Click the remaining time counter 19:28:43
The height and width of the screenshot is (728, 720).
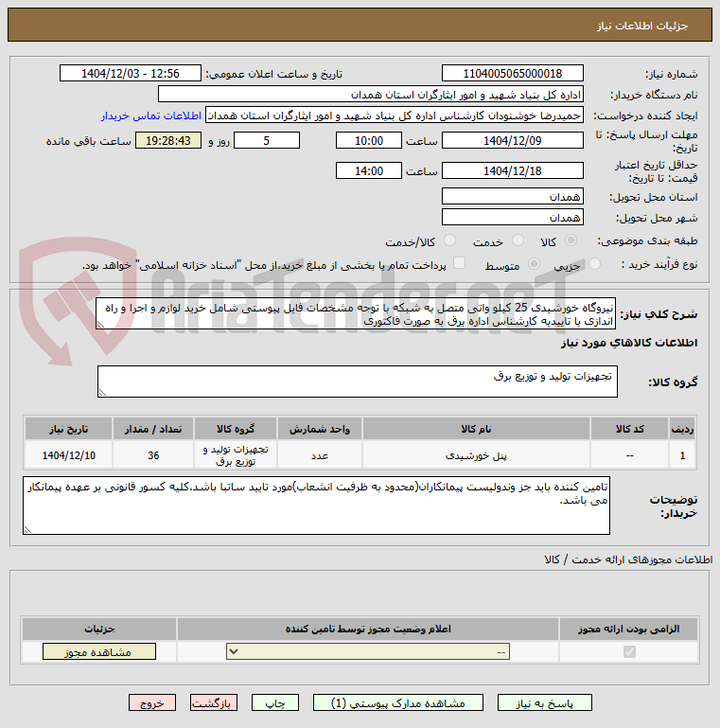click(168, 140)
